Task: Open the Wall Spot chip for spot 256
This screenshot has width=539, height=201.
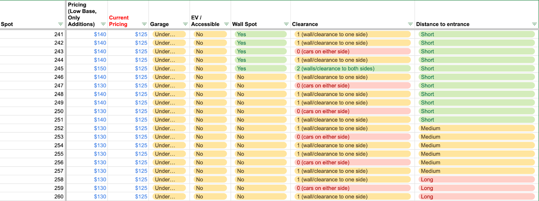Action: [260, 162]
